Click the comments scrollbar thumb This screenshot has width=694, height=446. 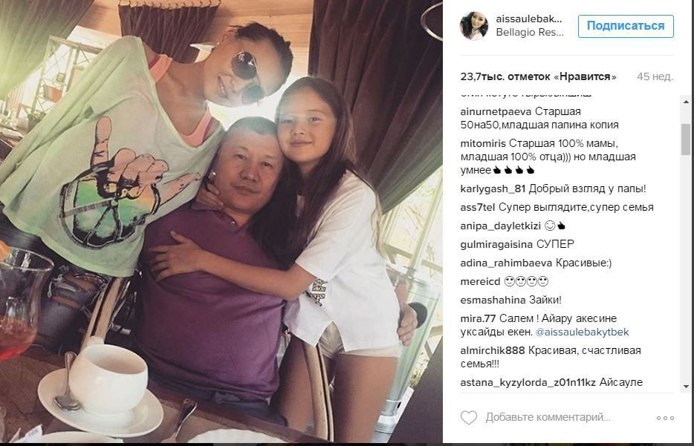click(686, 140)
